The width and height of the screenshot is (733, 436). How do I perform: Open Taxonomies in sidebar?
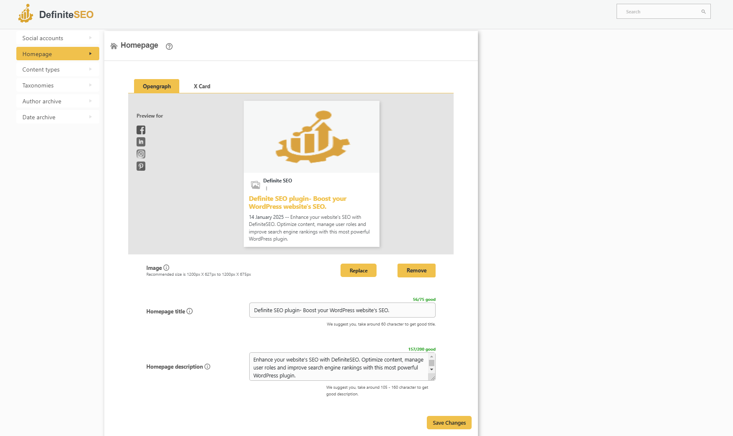click(x=58, y=85)
